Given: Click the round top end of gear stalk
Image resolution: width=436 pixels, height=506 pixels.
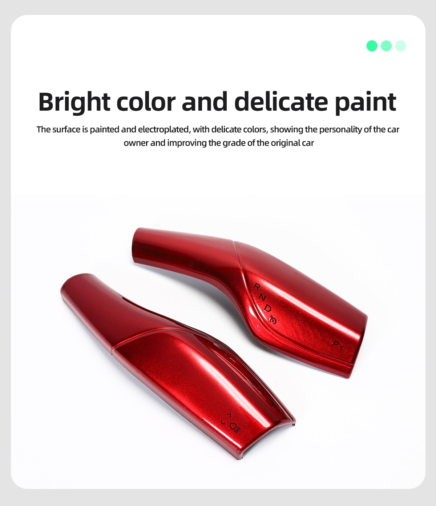Looking at the screenshot, I should 139,246.
